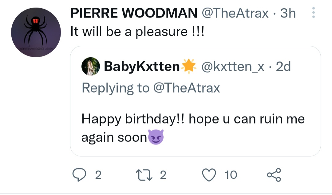Click the 2d timestamp in quoted tweet

(283, 67)
